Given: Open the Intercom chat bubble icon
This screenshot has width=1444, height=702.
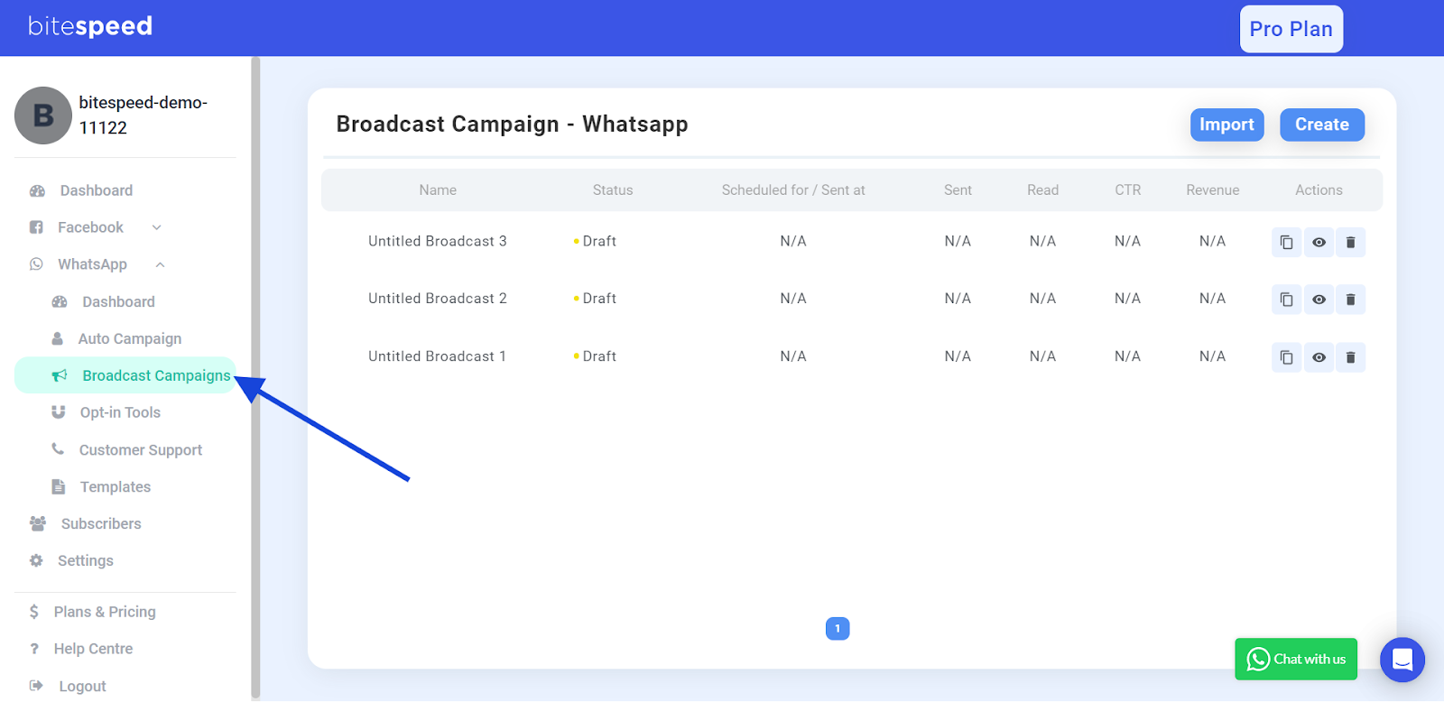Looking at the screenshot, I should tap(1402, 660).
